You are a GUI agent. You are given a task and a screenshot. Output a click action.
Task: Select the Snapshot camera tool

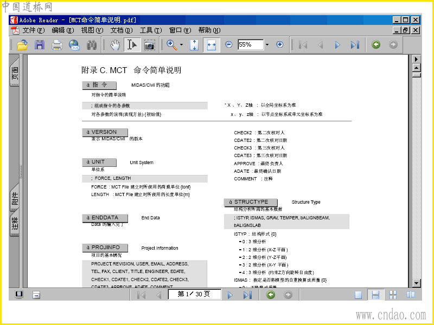tap(150, 45)
